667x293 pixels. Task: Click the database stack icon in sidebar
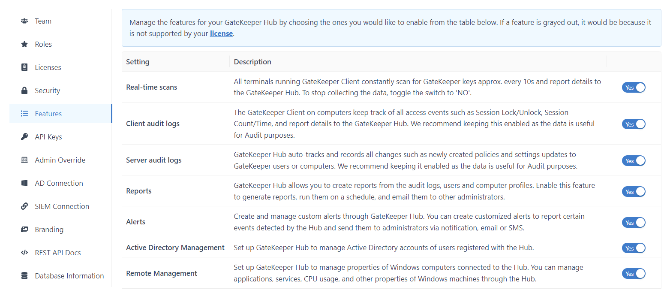tap(24, 276)
